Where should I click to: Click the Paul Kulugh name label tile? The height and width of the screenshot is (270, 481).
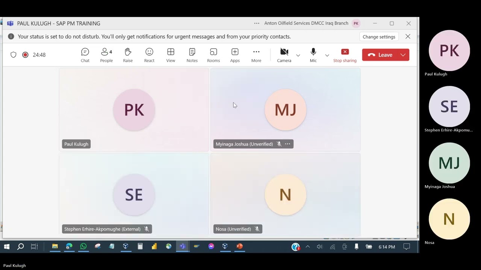76,144
